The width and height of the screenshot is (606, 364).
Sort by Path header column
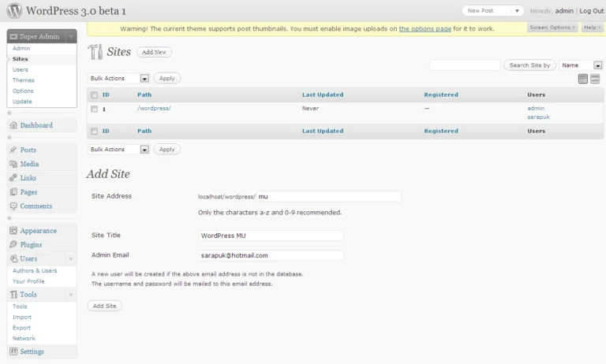144,95
